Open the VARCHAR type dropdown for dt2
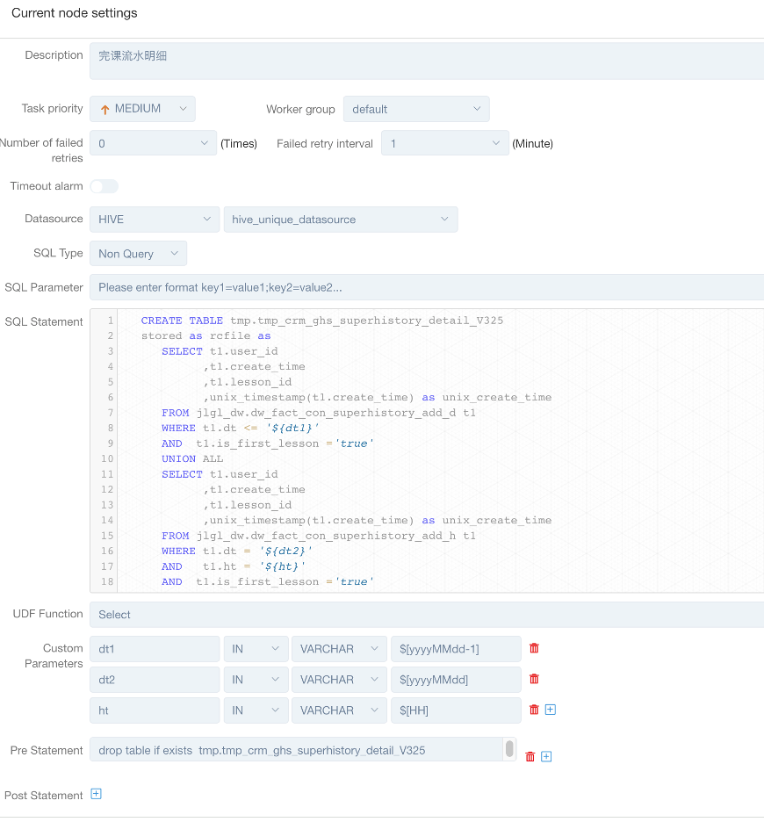The image size is (764, 822). click(x=339, y=680)
